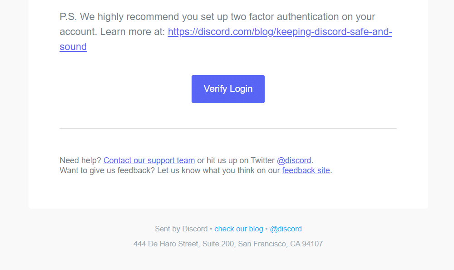Click the wrapped word sound in the URL
Screen dimensions: 454x270
[x=73, y=46]
